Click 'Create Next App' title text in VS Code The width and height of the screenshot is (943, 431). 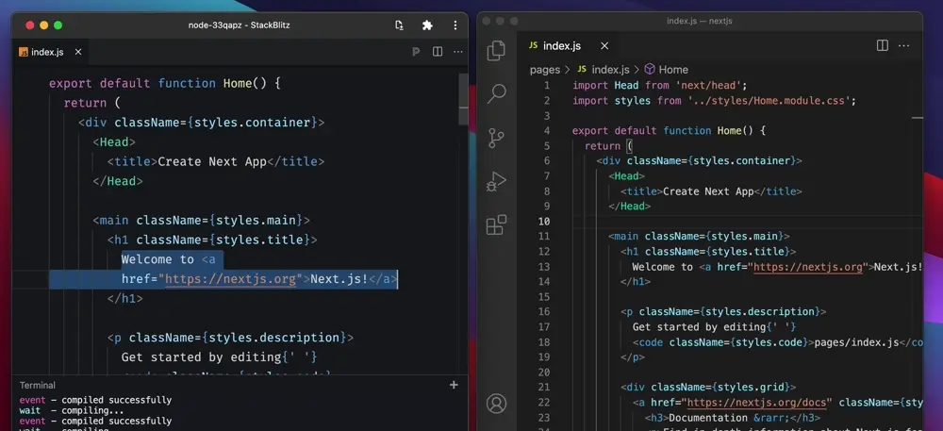coord(708,191)
